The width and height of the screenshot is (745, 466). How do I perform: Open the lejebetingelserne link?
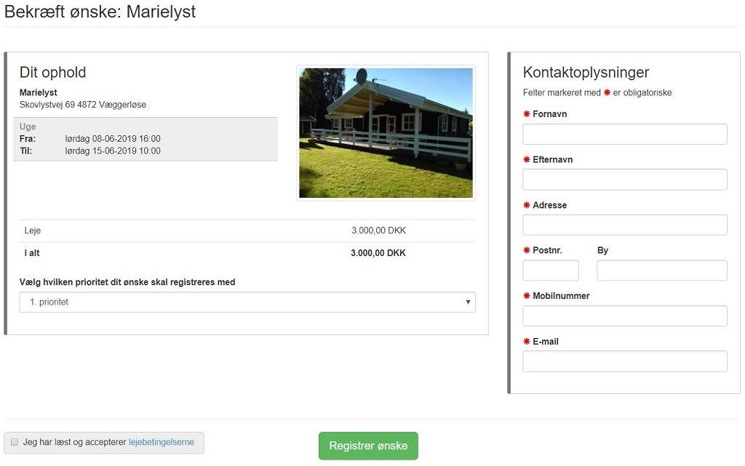click(161, 442)
